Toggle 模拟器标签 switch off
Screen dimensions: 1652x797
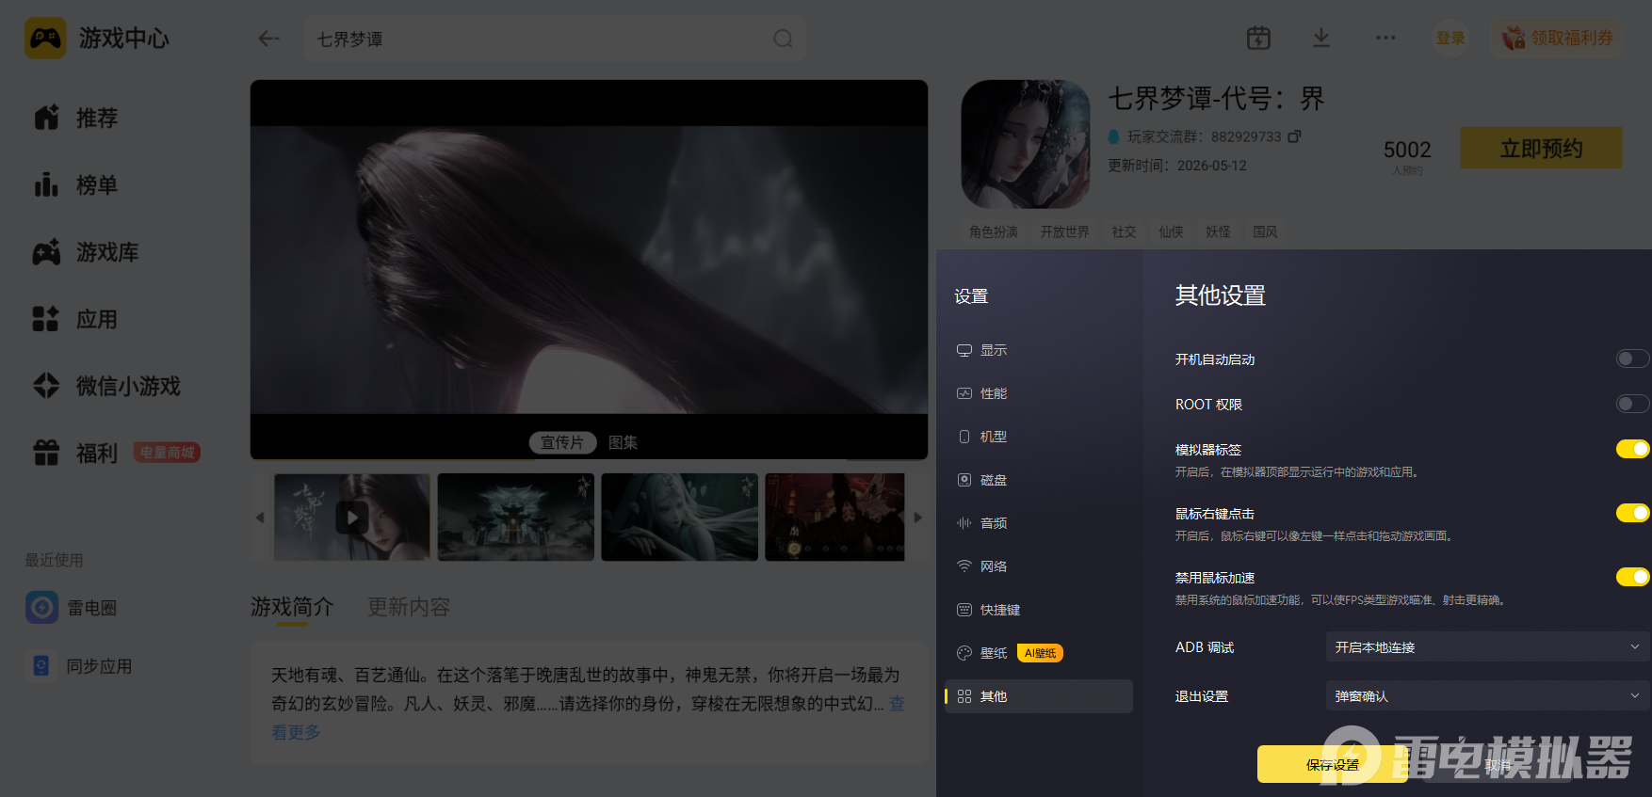pyautogui.click(x=1632, y=449)
